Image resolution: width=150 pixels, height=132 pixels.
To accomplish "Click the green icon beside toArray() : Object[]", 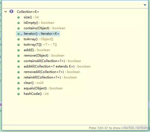I will pyautogui.click(x=19, y=39).
